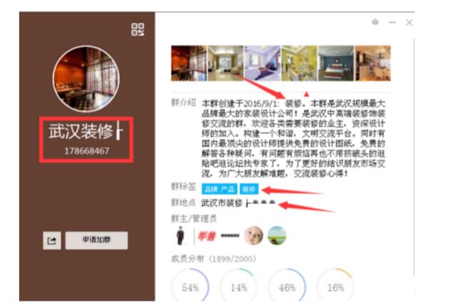Open the first restaurant interior album photo
The width and height of the screenshot is (459, 305).
tap(189, 63)
